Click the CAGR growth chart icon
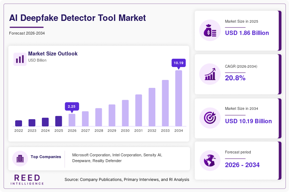This screenshot has width=289, height=192. pos(210,74)
